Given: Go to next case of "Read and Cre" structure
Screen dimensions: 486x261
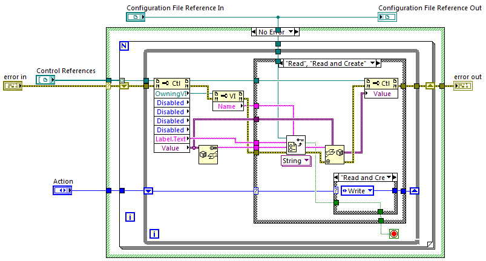Looking at the screenshot, I should click(x=394, y=178).
